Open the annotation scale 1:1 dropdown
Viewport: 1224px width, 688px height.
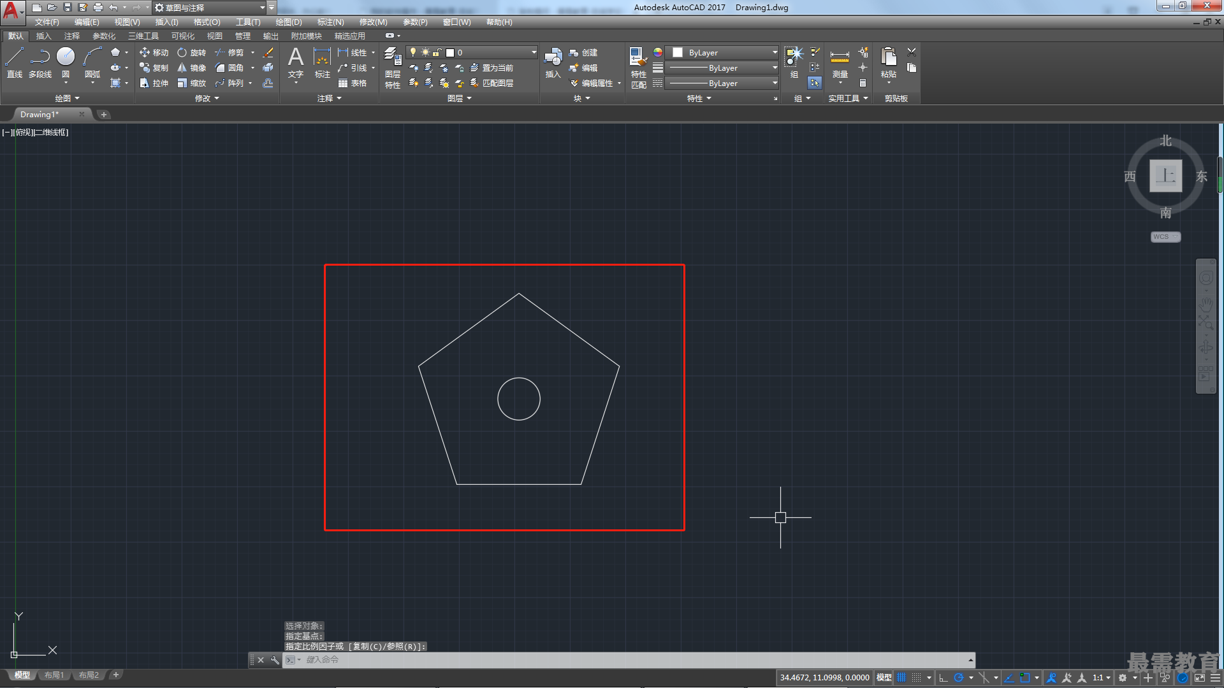(x=1101, y=678)
